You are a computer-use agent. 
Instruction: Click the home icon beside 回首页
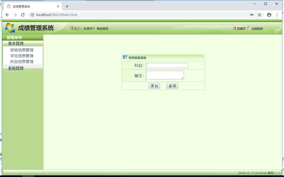pyautogui.click(x=235, y=28)
